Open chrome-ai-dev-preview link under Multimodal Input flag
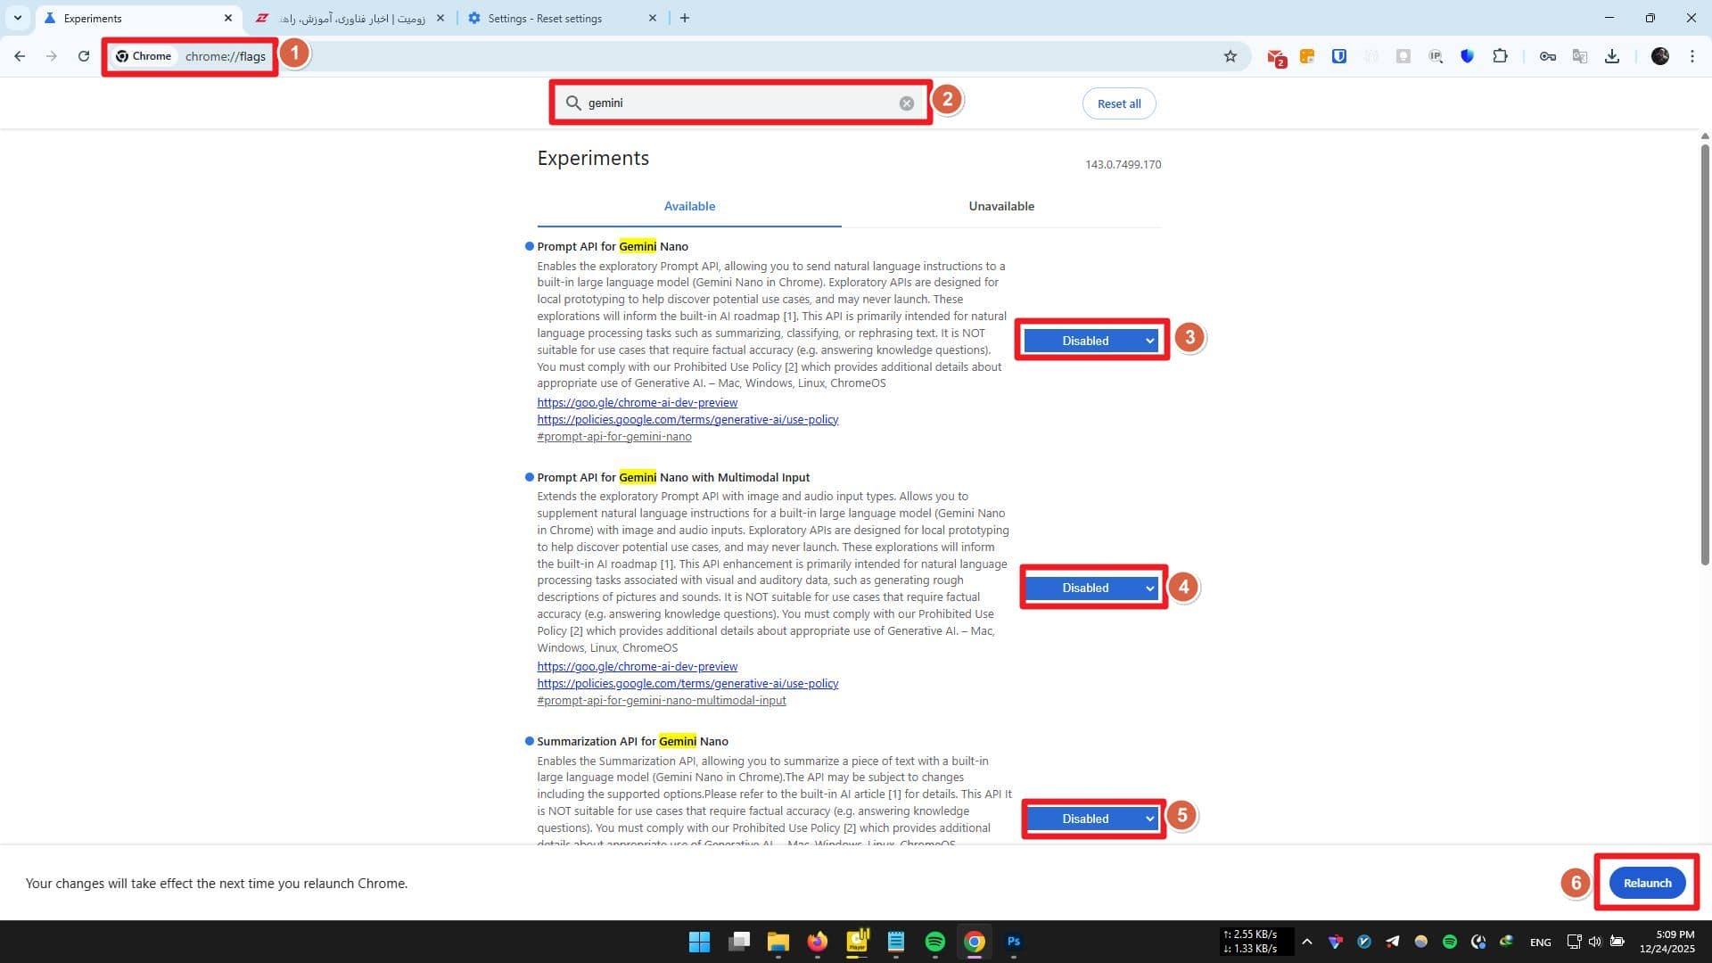The image size is (1712, 963). (637, 666)
